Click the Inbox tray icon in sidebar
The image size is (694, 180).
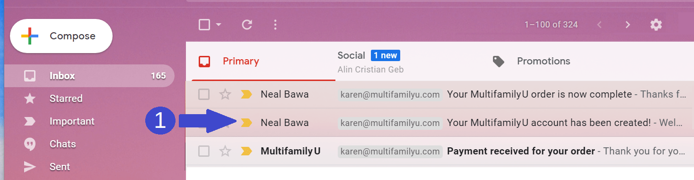tap(30, 76)
